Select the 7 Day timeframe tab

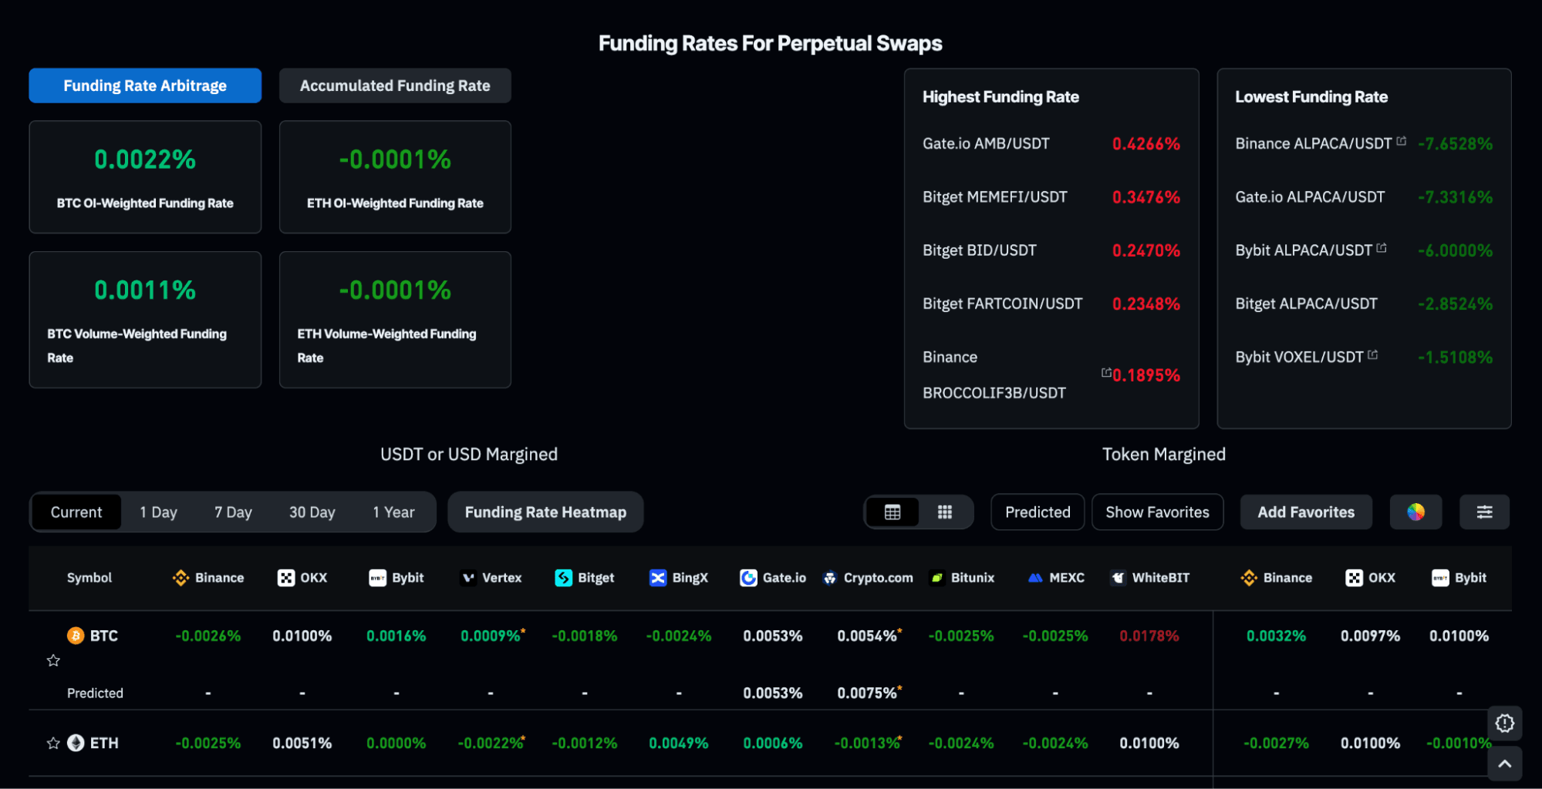[x=233, y=512]
